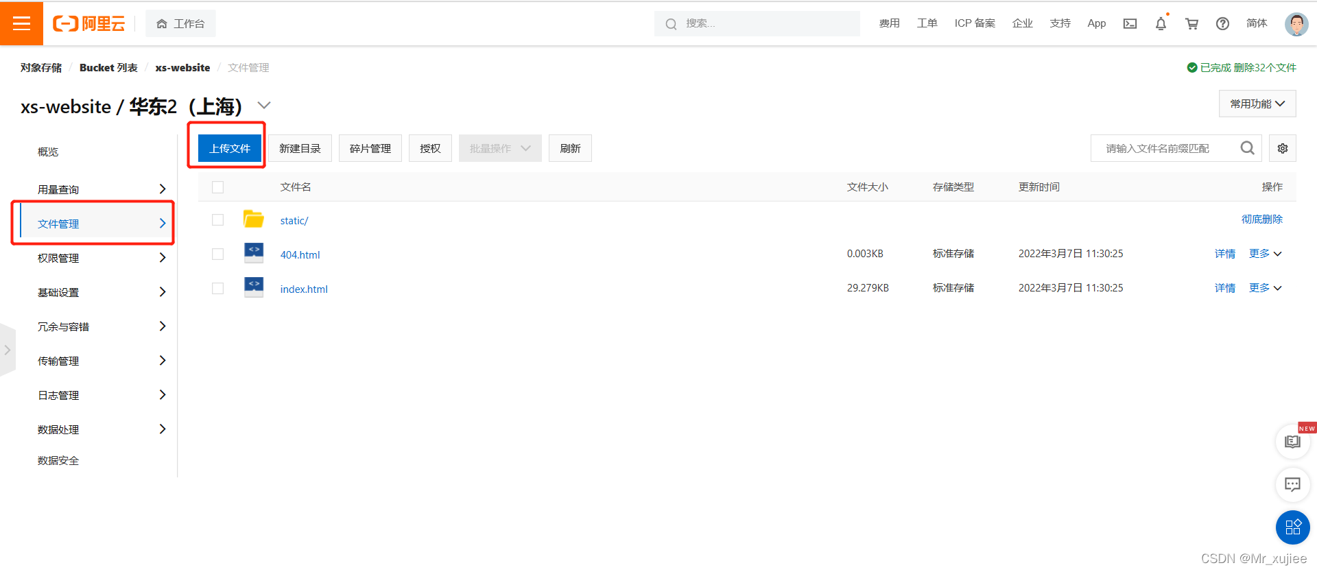Click the home icon in 工作台 button
Screen dimensions: 1317x572
[162, 24]
